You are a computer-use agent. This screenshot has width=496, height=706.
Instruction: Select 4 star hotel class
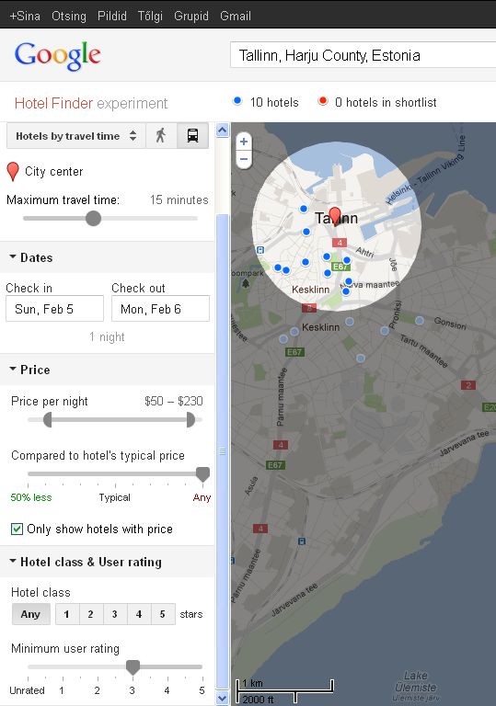tap(138, 614)
